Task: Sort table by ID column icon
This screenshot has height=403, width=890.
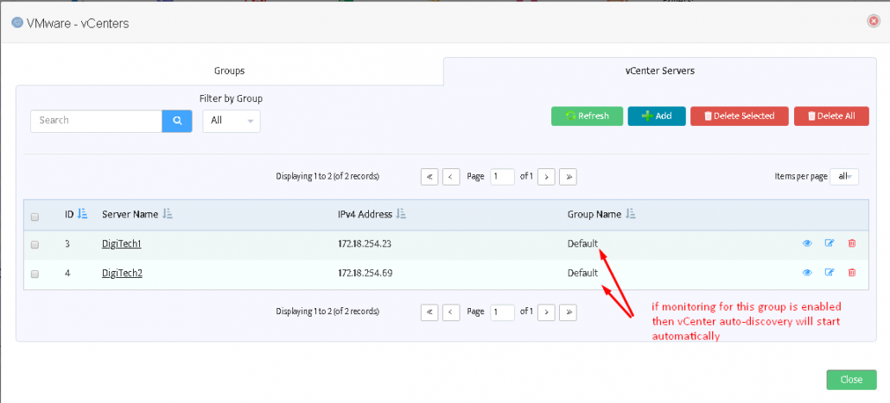Action: [x=83, y=214]
